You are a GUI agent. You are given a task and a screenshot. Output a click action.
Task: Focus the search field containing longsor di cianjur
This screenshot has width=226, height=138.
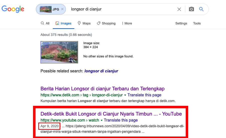coord(123,9)
